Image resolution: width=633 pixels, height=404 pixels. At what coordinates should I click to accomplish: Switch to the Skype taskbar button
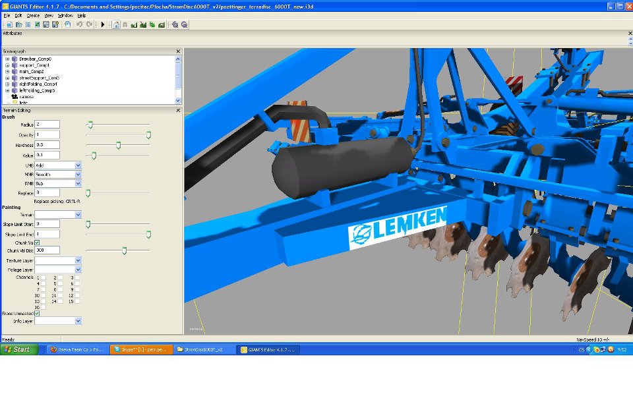(141, 349)
